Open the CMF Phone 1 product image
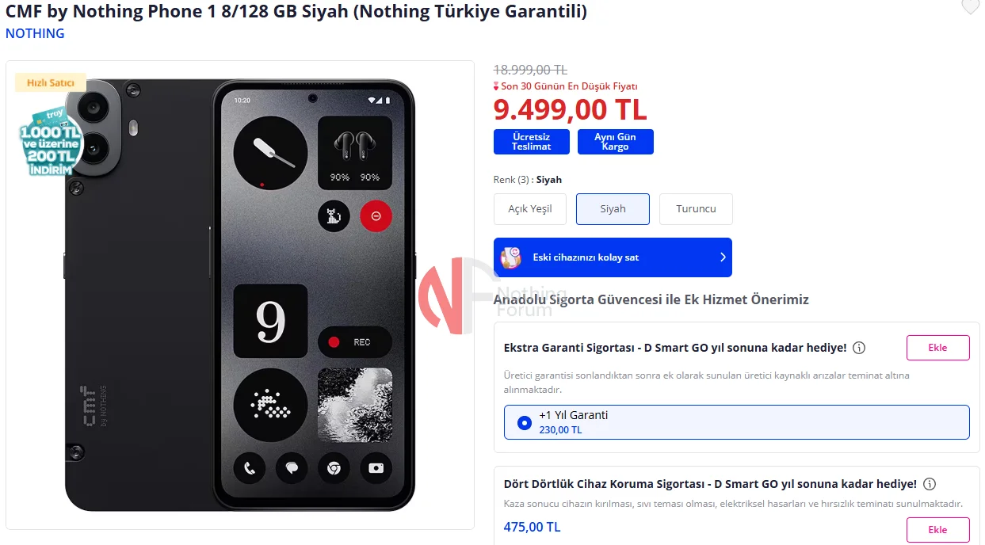The height and width of the screenshot is (545, 985). point(240,295)
